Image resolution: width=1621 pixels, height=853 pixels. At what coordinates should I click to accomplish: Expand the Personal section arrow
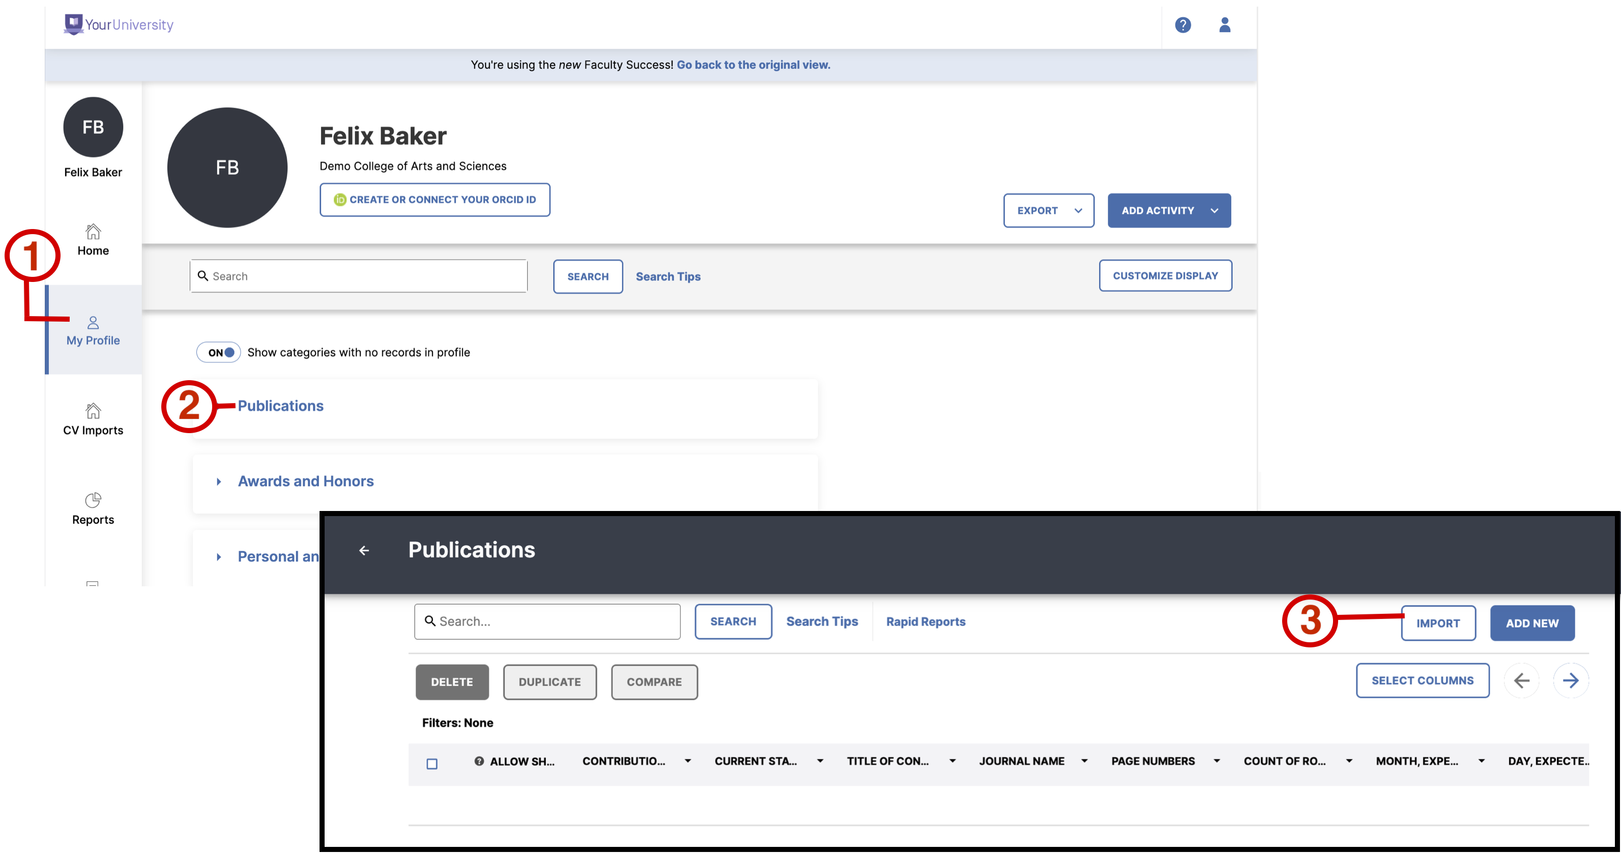click(x=218, y=557)
